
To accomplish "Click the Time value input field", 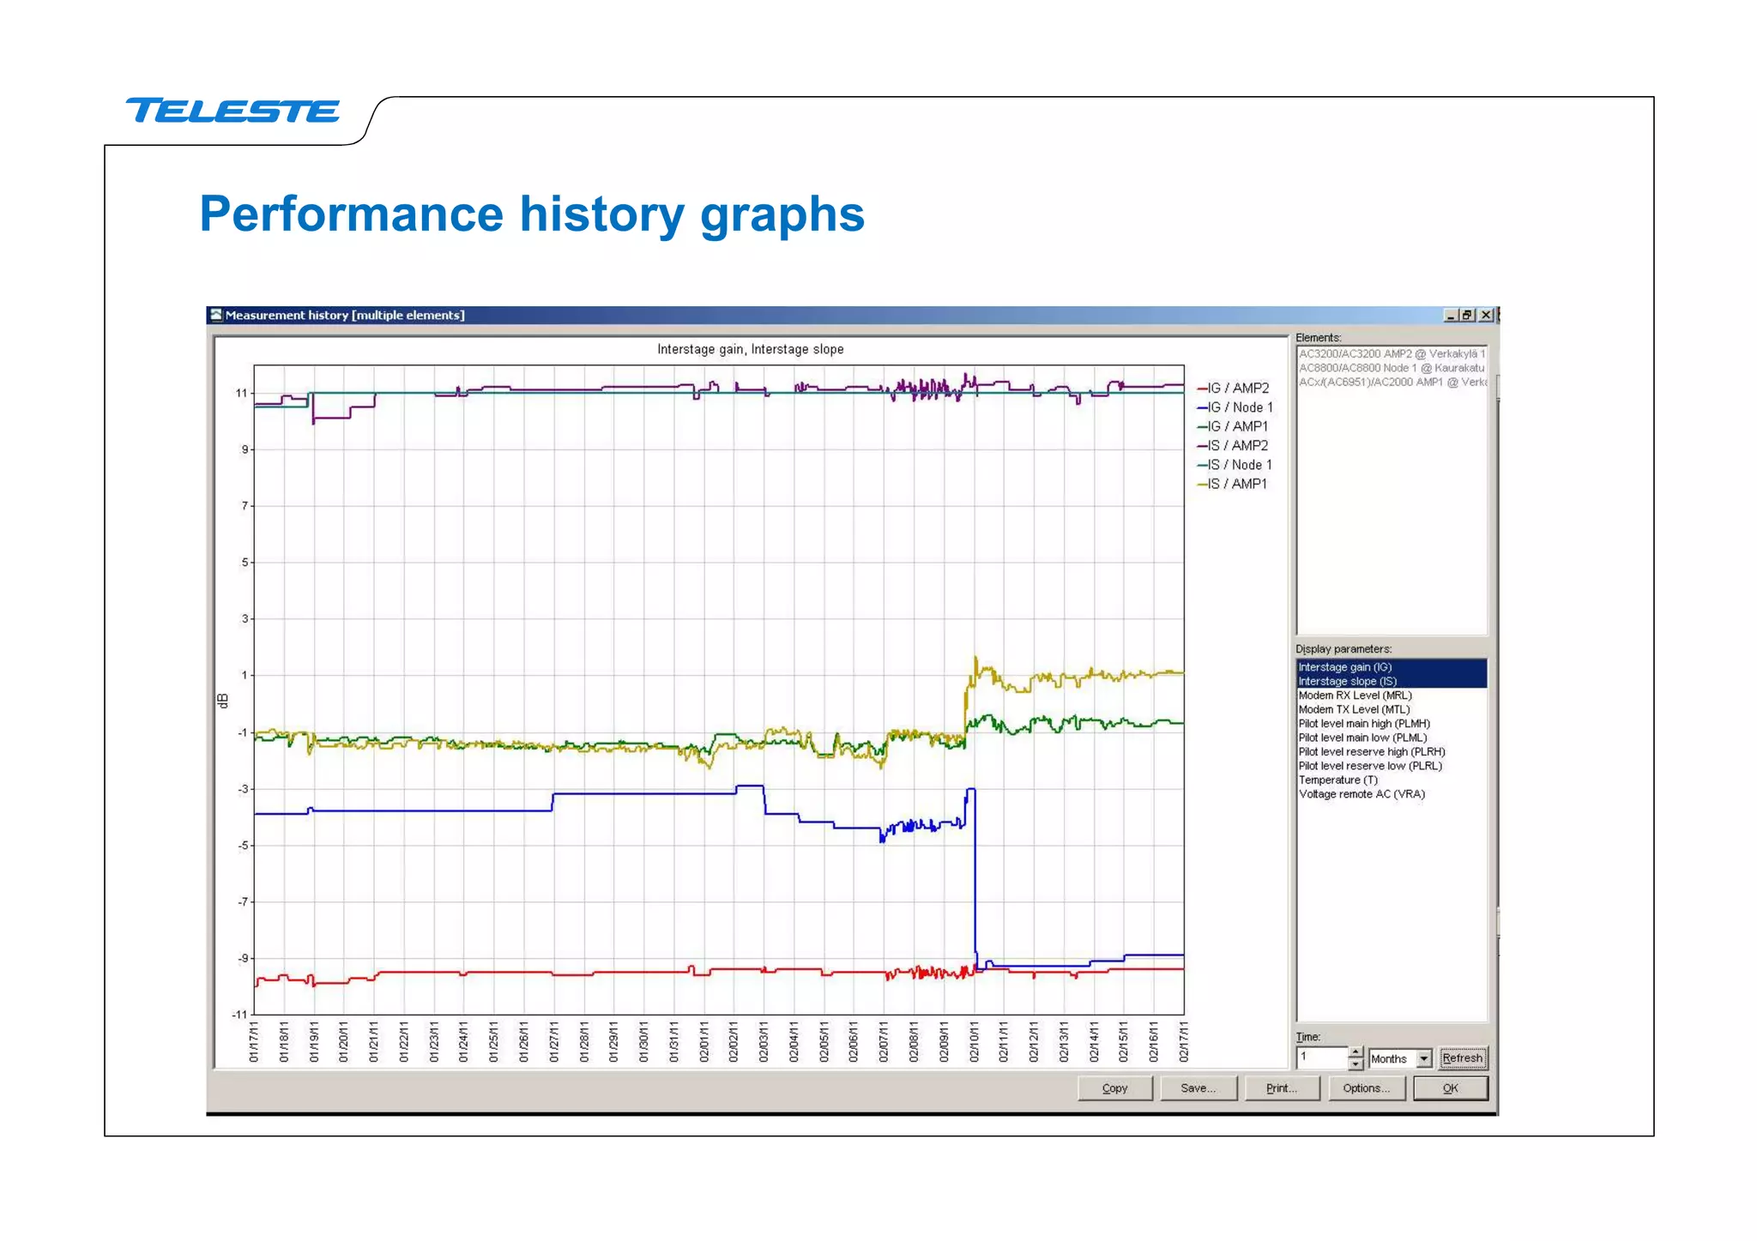I will [x=1321, y=1057].
